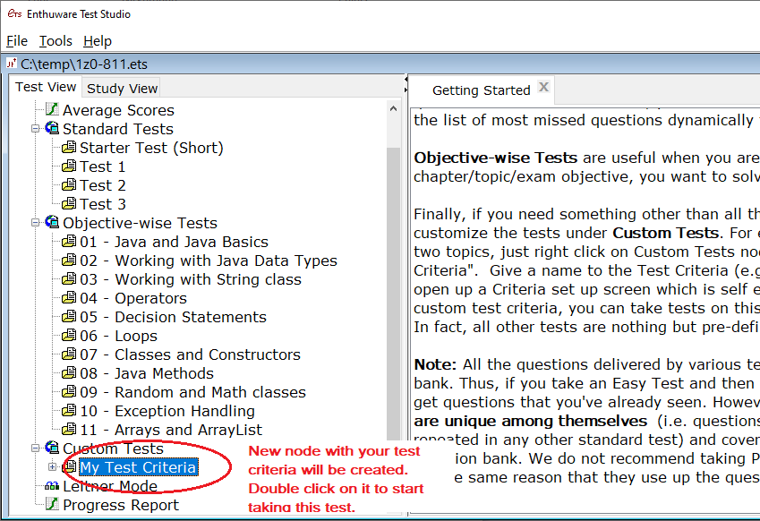Collapse the Standard Tests tree node

(x=36, y=129)
